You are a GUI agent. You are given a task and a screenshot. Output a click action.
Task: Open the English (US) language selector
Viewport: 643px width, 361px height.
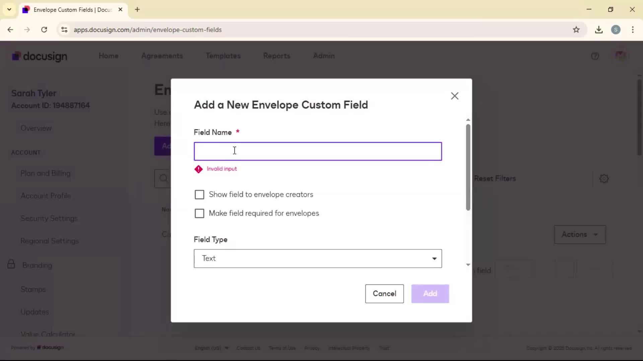pyautogui.click(x=212, y=348)
